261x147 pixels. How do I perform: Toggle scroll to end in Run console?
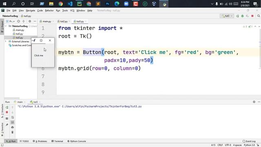tap(13, 122)
